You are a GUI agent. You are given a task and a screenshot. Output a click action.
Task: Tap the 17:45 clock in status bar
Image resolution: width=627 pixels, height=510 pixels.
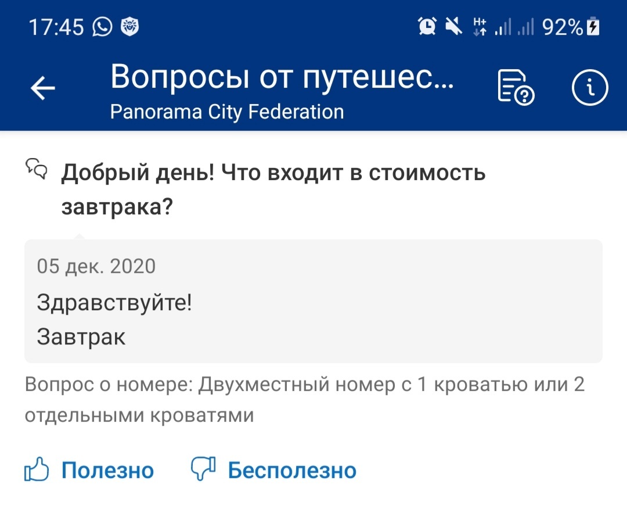click(56, 27)
